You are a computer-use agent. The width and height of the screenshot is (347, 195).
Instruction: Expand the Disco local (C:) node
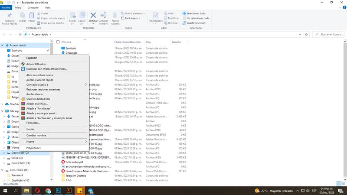pyautogui.click(x=4, y=153)
